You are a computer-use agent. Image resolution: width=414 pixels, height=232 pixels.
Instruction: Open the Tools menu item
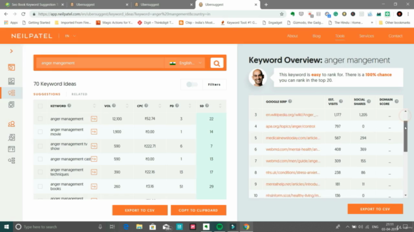point(340,36)
